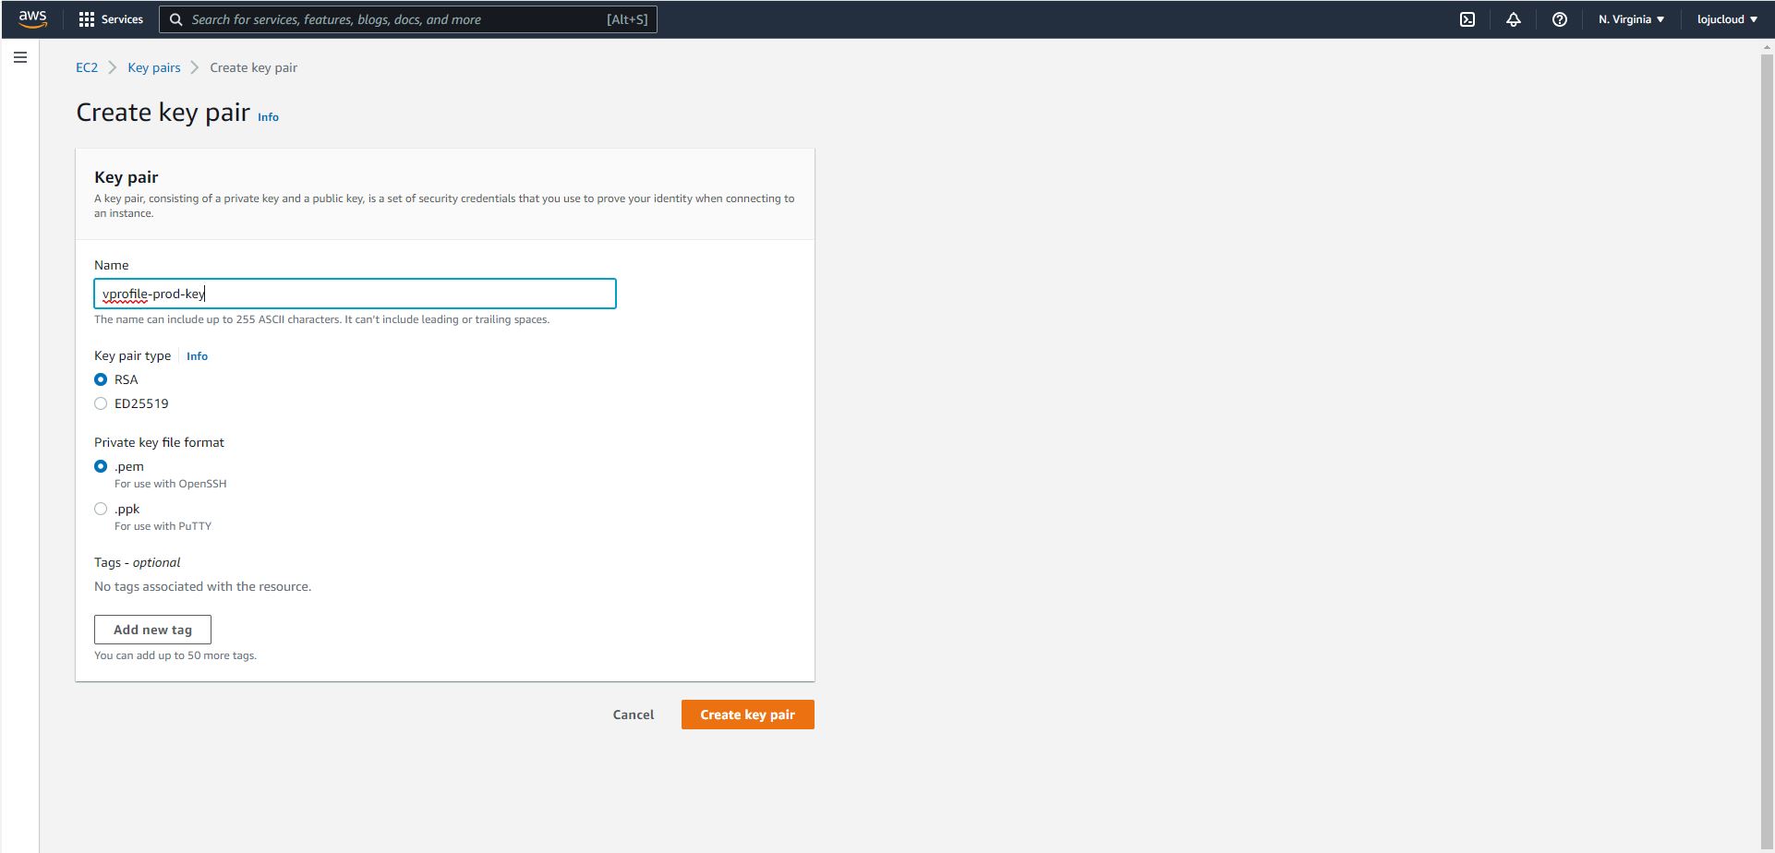Toggle the side navigation hamburger menu
The image size is (1775, 853).
[x=20, y=57]
